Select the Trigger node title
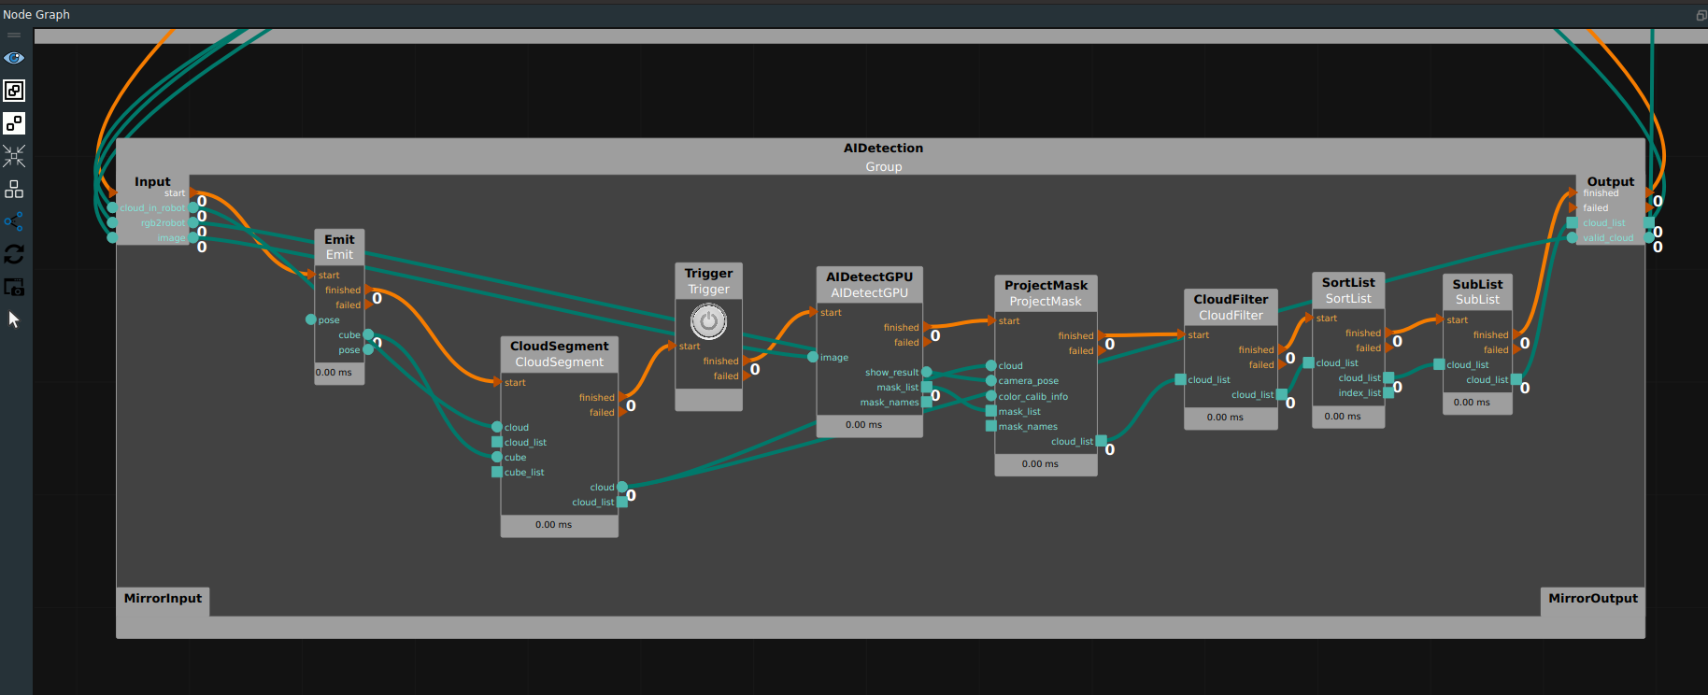This screenshot has width=1708, height=695. [x=708, y=273]
